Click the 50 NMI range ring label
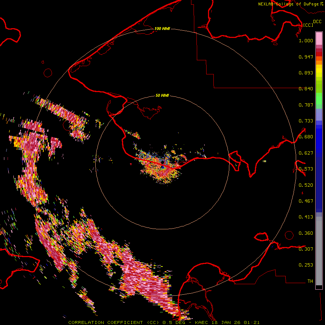The image size is (325, 325). (x=162, y=96)
